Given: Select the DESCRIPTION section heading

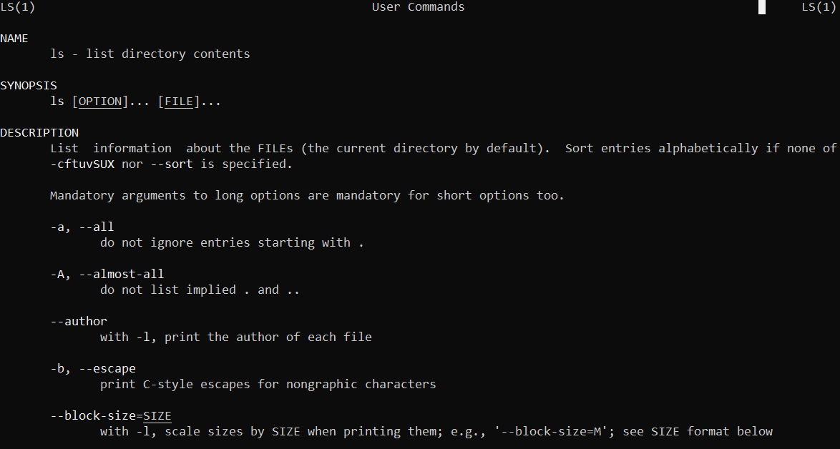Looking at the screenshot, I should click(39, 133).
